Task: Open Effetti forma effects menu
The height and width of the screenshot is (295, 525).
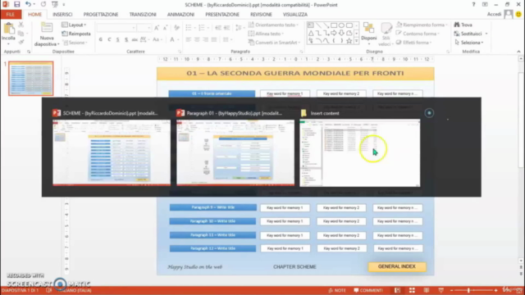Action: pyautogui.click(x=413, y=43)
